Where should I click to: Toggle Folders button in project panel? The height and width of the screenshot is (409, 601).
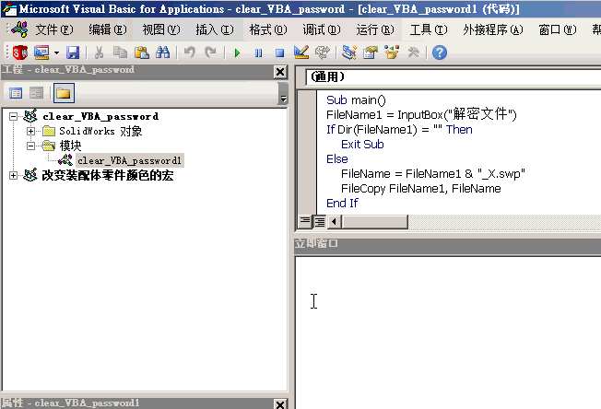pyautogui.click(x=64, y=93)
